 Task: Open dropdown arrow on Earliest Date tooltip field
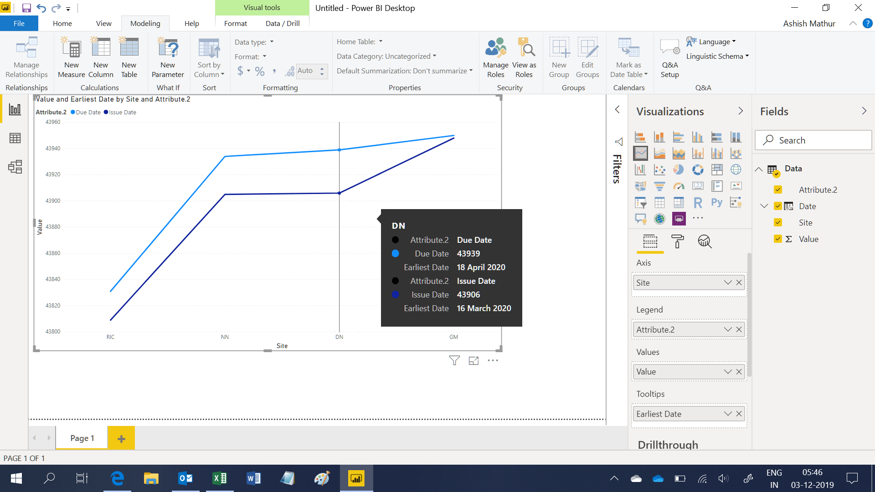click(x=728, y=414)
